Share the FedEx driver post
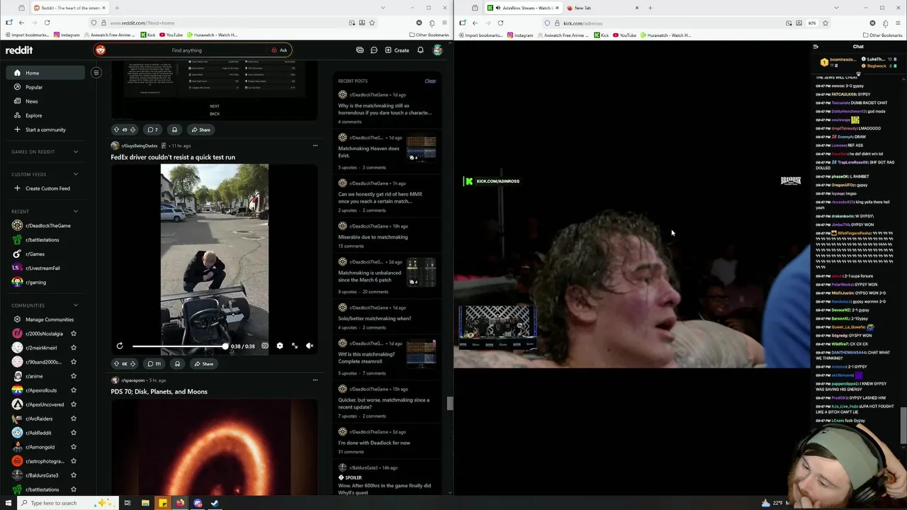Screen dimensions: 907x510 coord(203,364)
